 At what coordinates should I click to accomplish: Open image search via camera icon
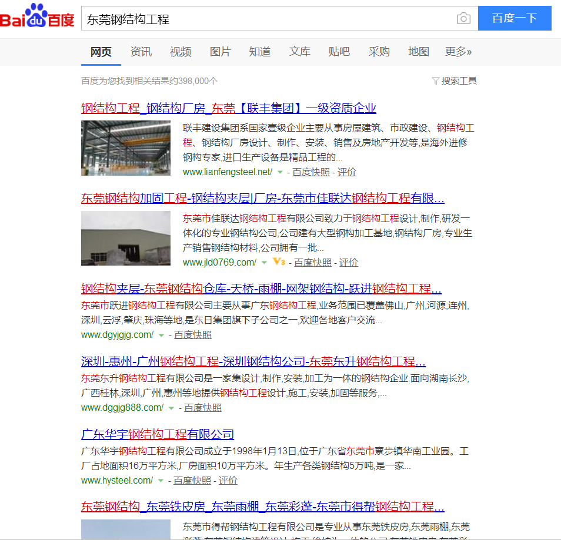click(x=463, y=18)
